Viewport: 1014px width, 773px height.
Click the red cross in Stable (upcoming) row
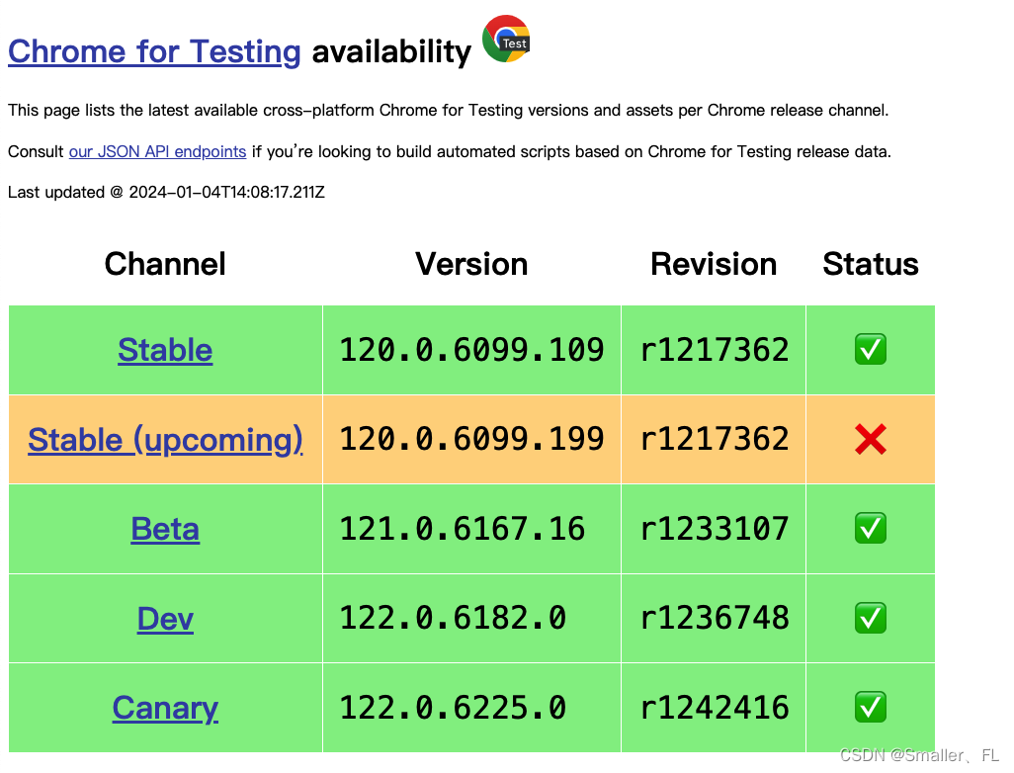(x=871, y=440)
